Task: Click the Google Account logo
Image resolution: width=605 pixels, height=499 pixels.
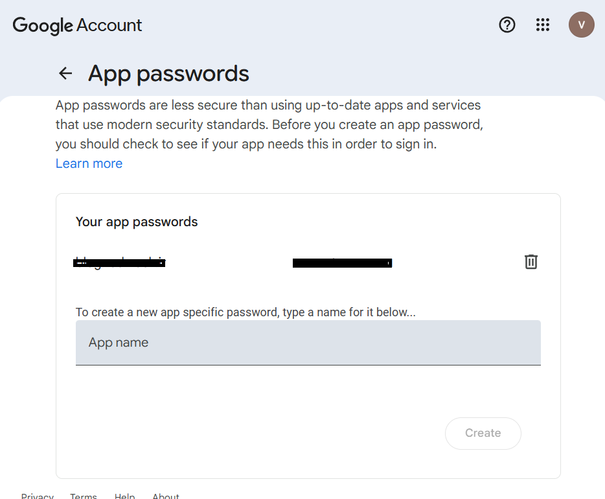Action: (x=77, y=25)
